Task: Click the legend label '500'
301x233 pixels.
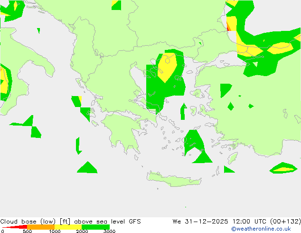Action: (x=27, y=231)
